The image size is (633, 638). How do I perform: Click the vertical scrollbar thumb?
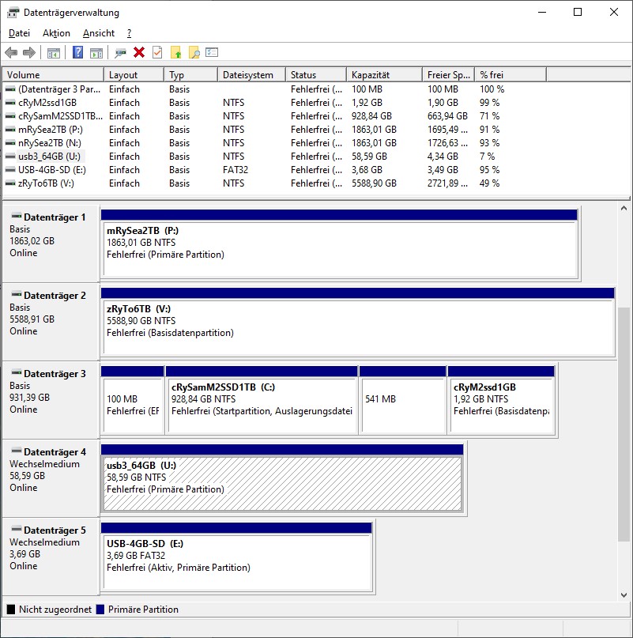(624, 425)
